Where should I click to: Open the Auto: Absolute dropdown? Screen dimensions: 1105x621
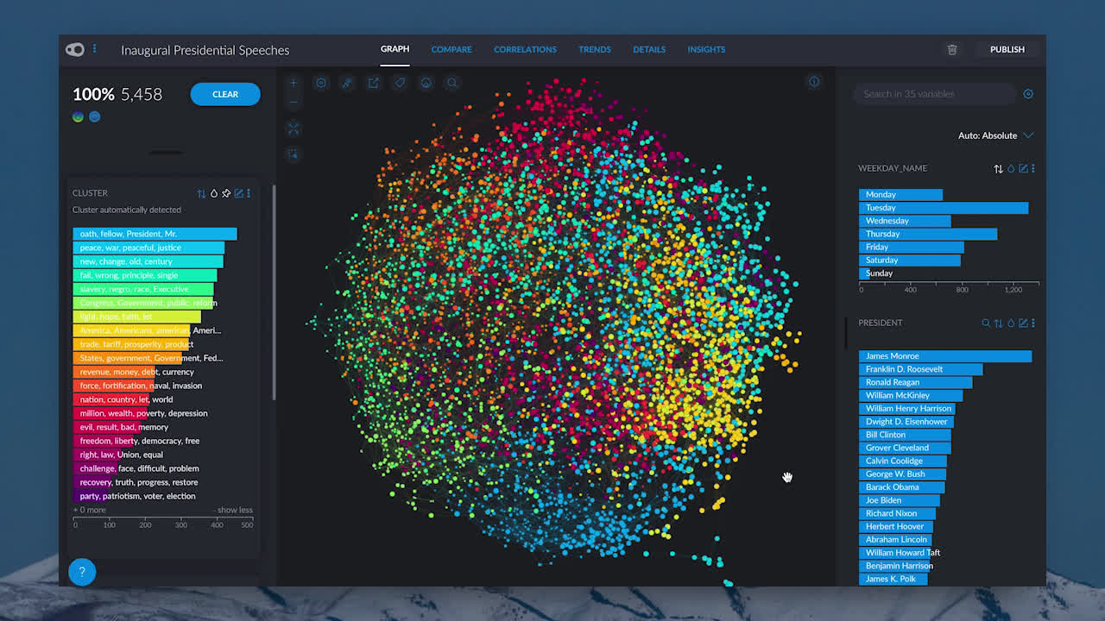point(996,135)
